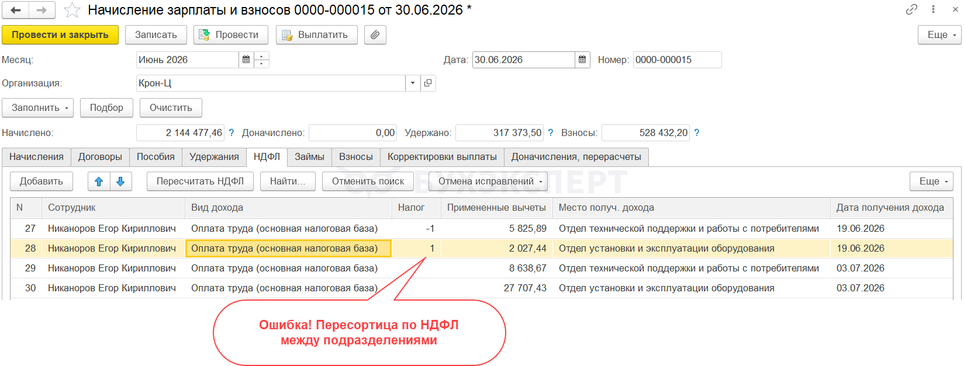Open organization dropdown arrow
The image size is (964, 366).
tap(413, 83)
